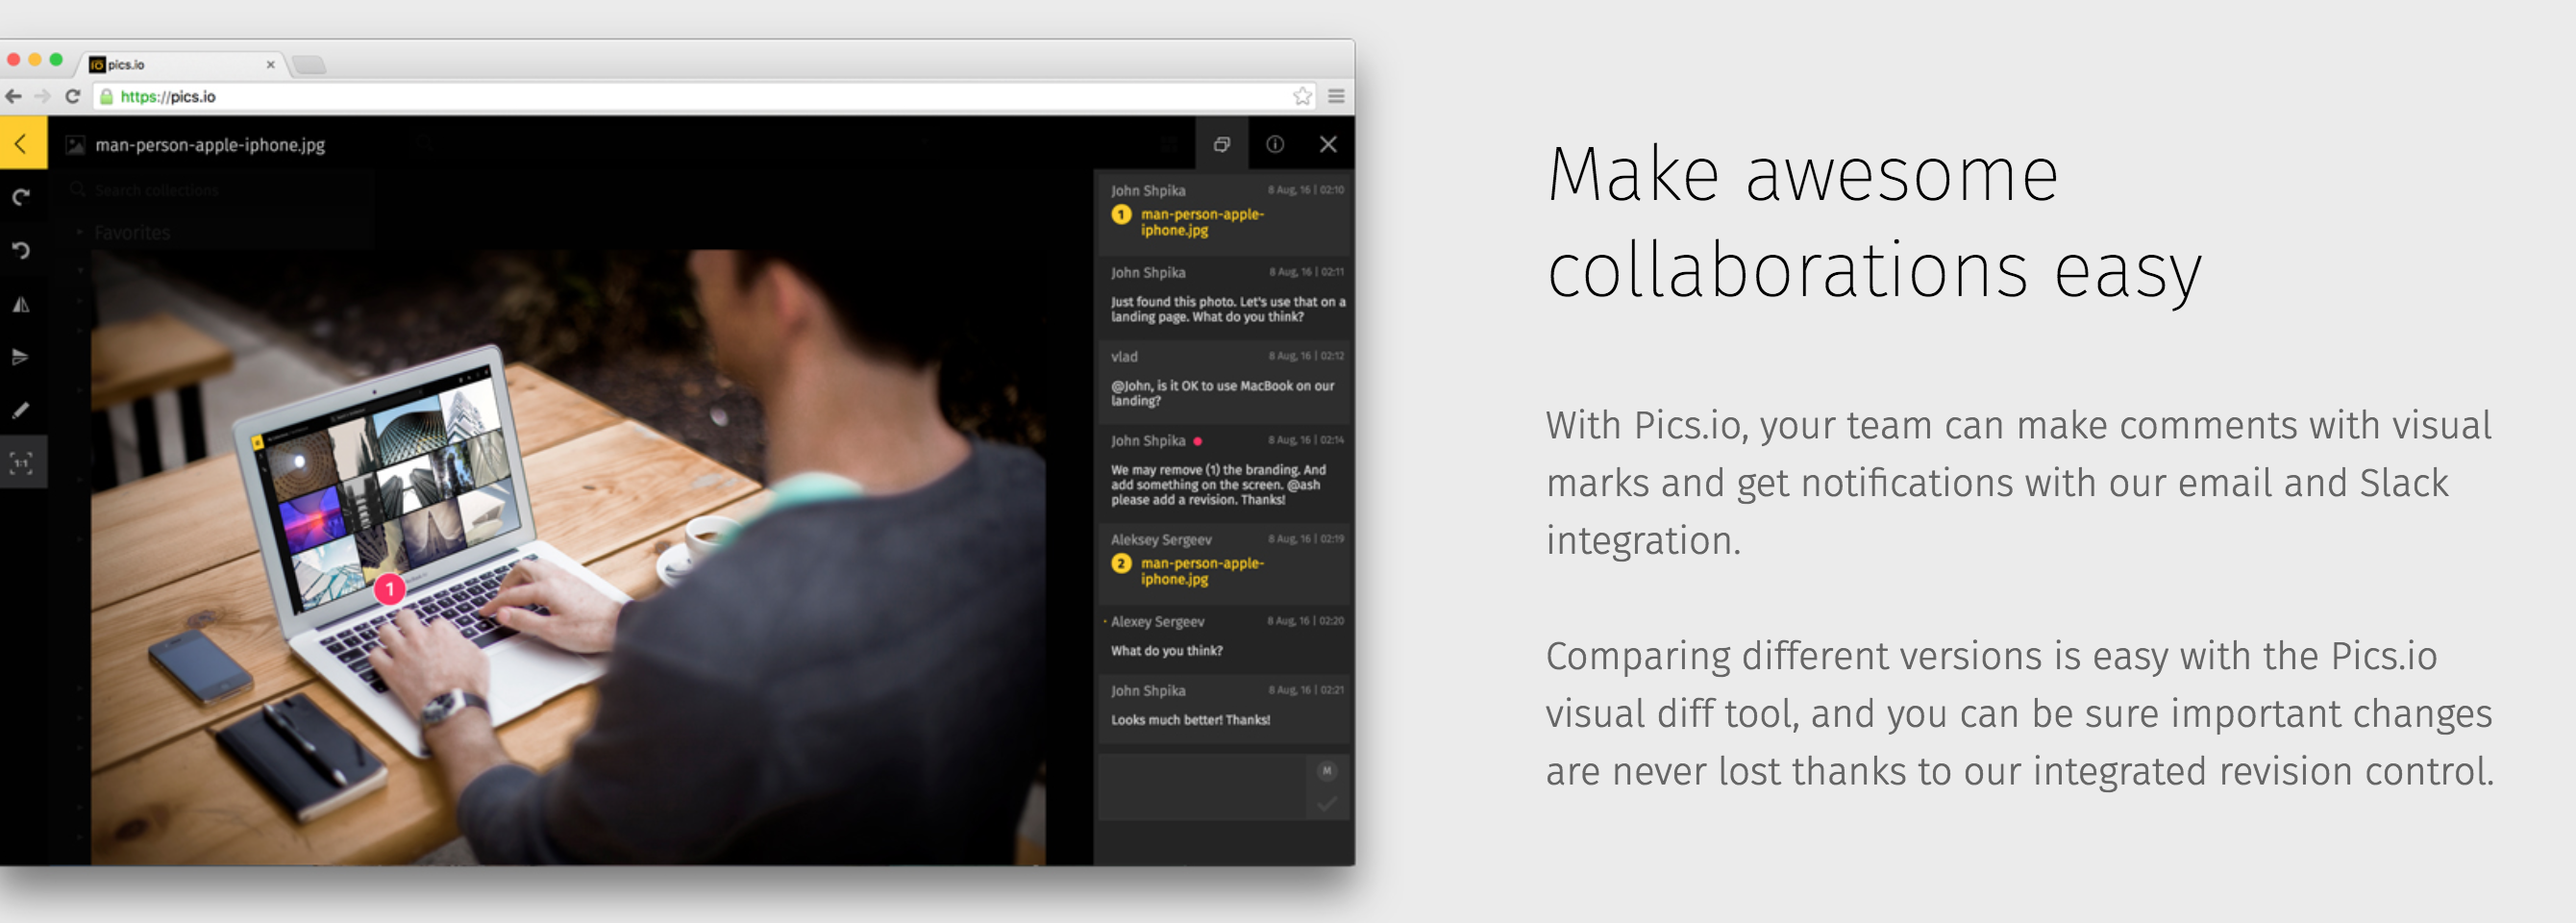2576x923 pixels.
Task: Click comment 'Just found this photo'
Action: pos(1228,309)
